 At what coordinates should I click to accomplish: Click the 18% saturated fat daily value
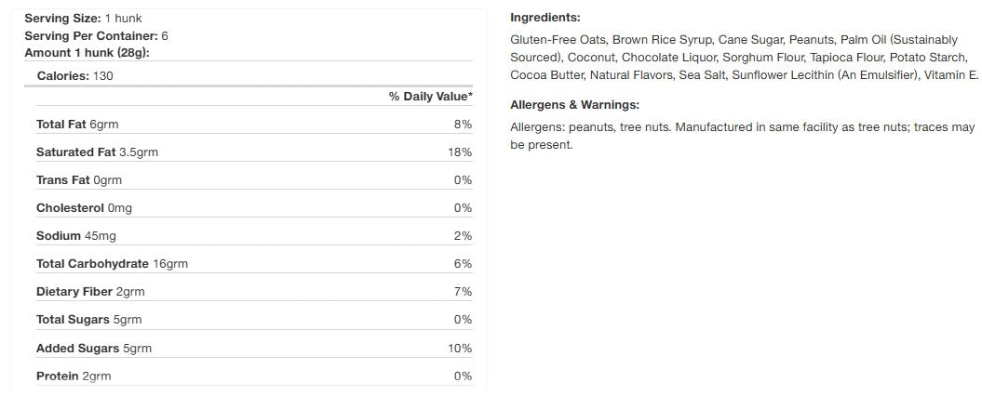click(x=460, y=152)
